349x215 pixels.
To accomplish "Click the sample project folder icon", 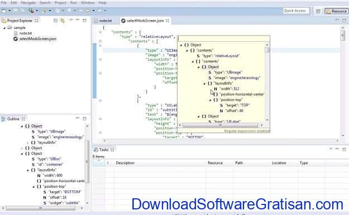I will (9, 27).
